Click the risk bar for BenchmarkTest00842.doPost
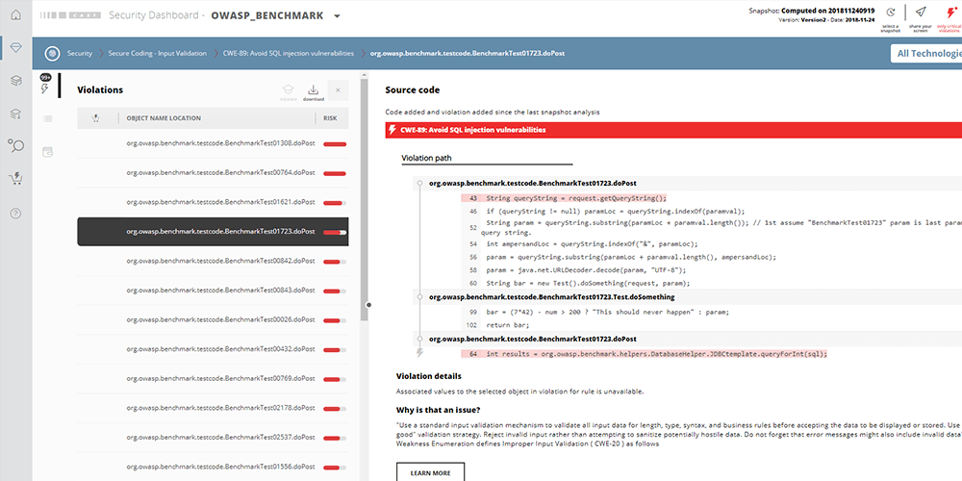Screen dimensions: 962x481 point(335,262)
